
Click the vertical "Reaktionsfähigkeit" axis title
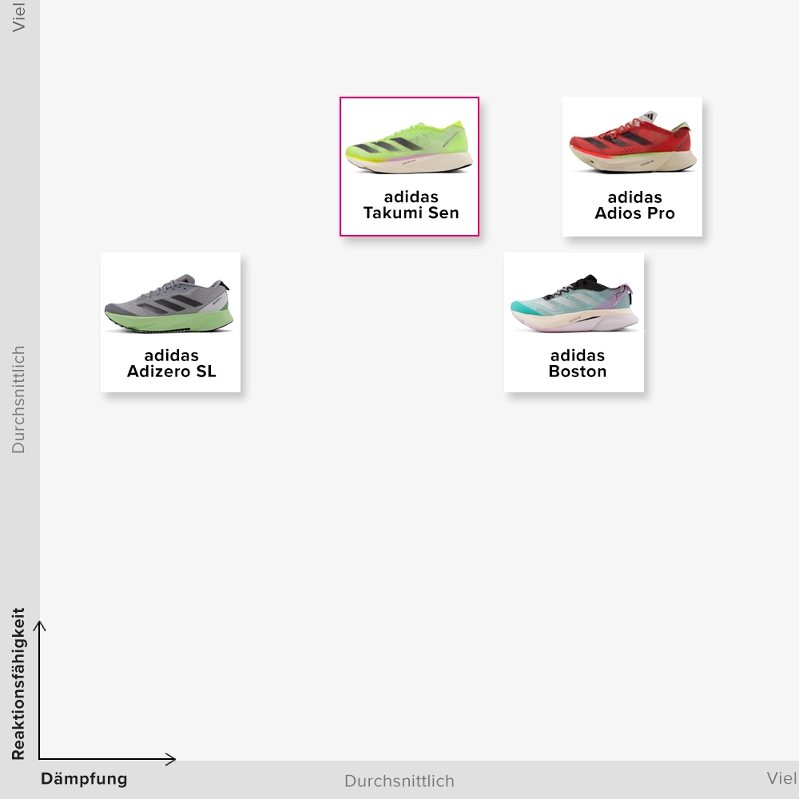click(18, 684)
